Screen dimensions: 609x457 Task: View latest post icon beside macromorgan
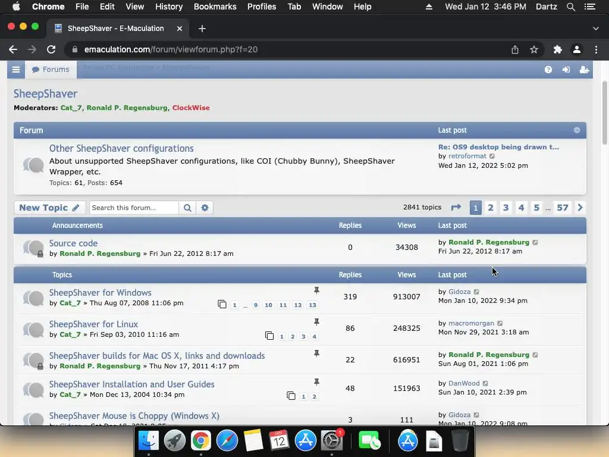[x=500, y=323]
